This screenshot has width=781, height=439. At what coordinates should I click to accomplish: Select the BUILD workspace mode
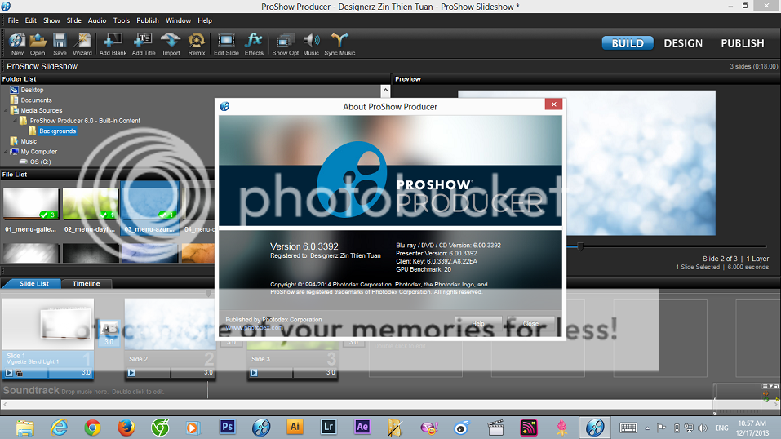pos(627,43)
